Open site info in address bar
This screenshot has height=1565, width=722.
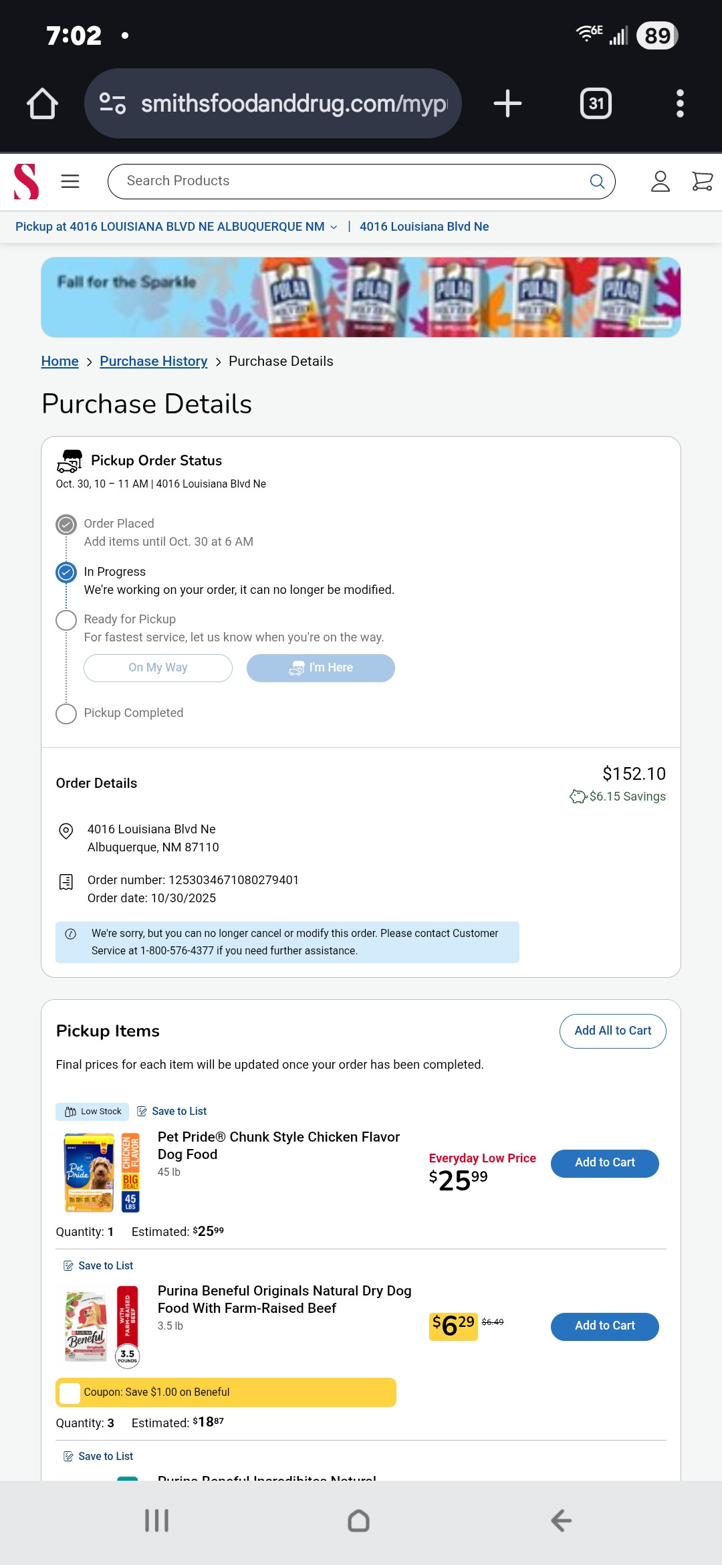pos(112,104)
